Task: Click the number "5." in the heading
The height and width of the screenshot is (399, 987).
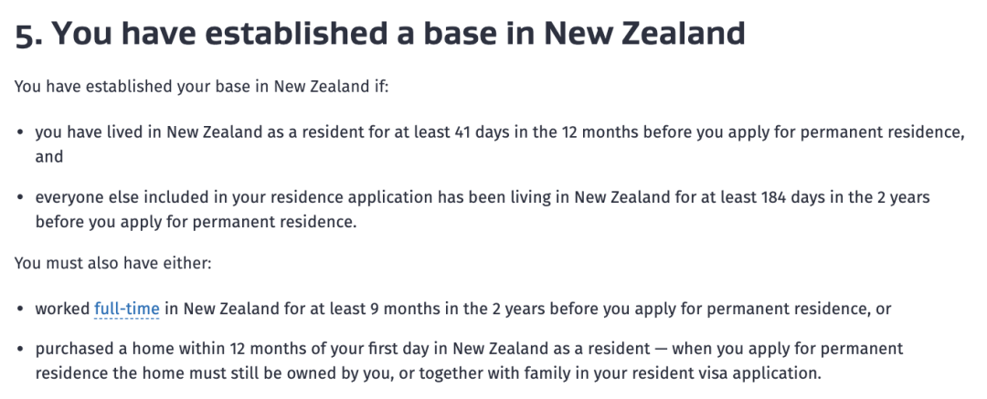Action: (x=27, y=34)
